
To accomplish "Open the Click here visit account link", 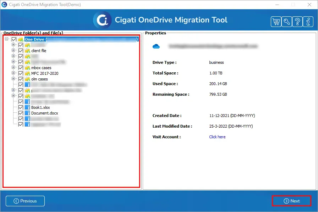I will [x=217, y=137].
